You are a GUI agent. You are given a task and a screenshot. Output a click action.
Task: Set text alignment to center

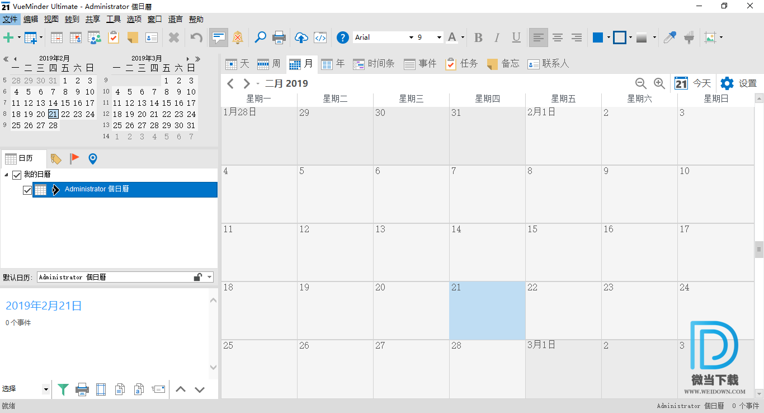click(558, 37)
